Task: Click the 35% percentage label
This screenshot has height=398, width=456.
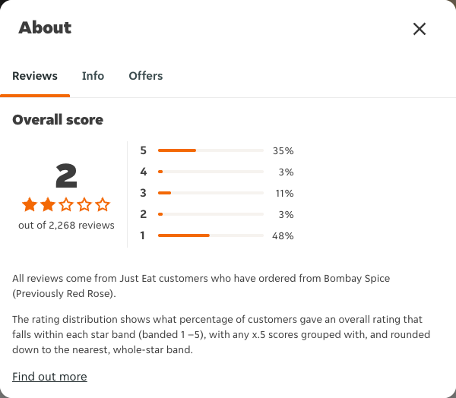Action: point(283,151)
